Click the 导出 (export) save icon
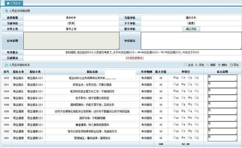This screenshot has width=242, height=148. (x=231, y=65)
